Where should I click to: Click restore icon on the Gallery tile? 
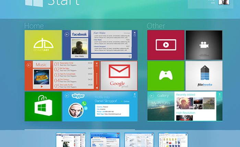tap(219, 96)
